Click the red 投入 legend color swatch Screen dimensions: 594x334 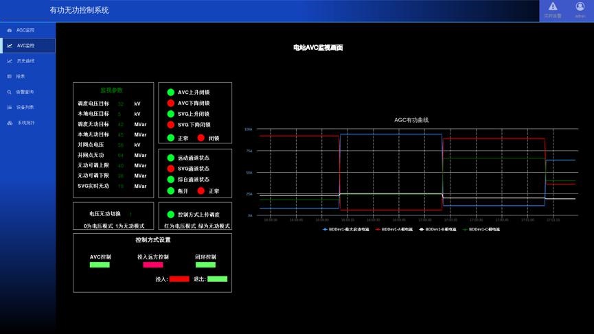(179, 279)
